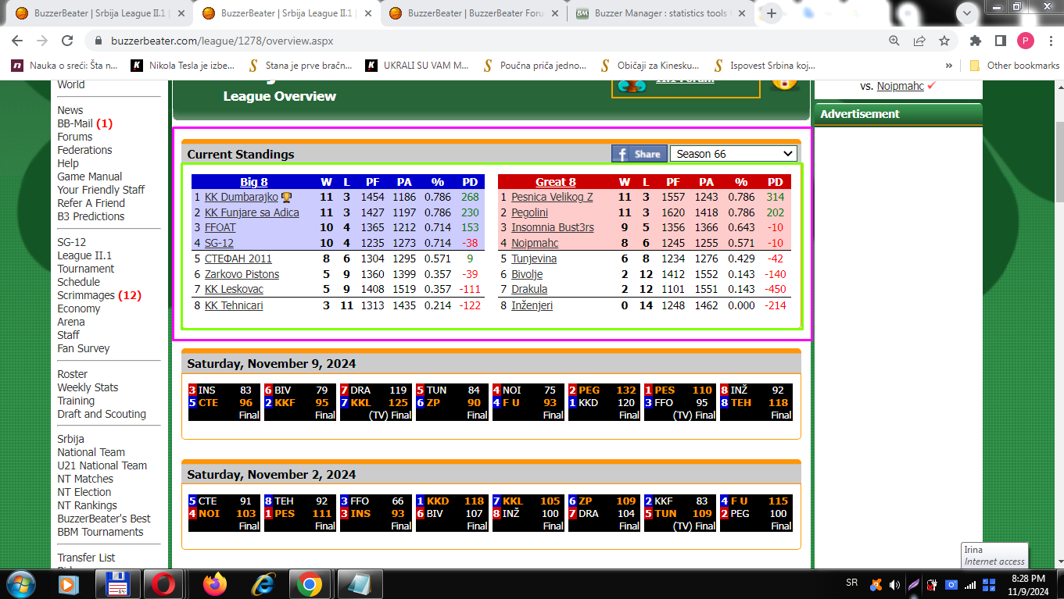1064x599 pixels.
Task: Switch to the first BuzzerBeater Srbija League tab
Action: (x=100, y=13)
